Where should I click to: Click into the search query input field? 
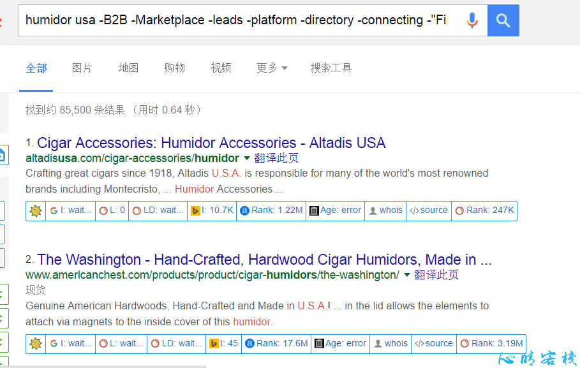(x=237, y=20)
